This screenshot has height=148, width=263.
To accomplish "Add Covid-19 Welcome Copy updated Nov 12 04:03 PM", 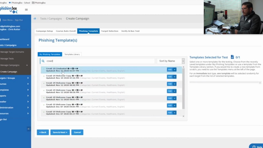I will click(170, 98).
